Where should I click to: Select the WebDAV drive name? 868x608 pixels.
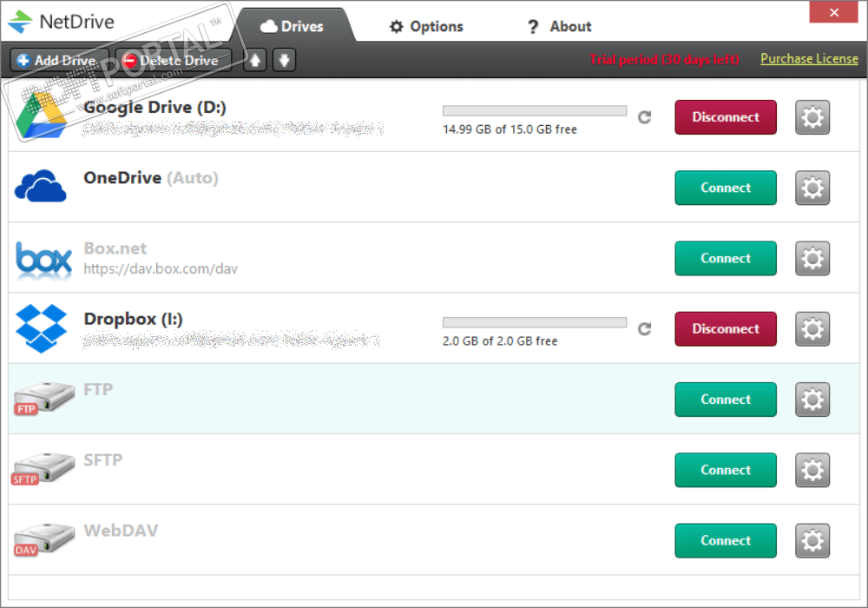click(x=121, y=531)
